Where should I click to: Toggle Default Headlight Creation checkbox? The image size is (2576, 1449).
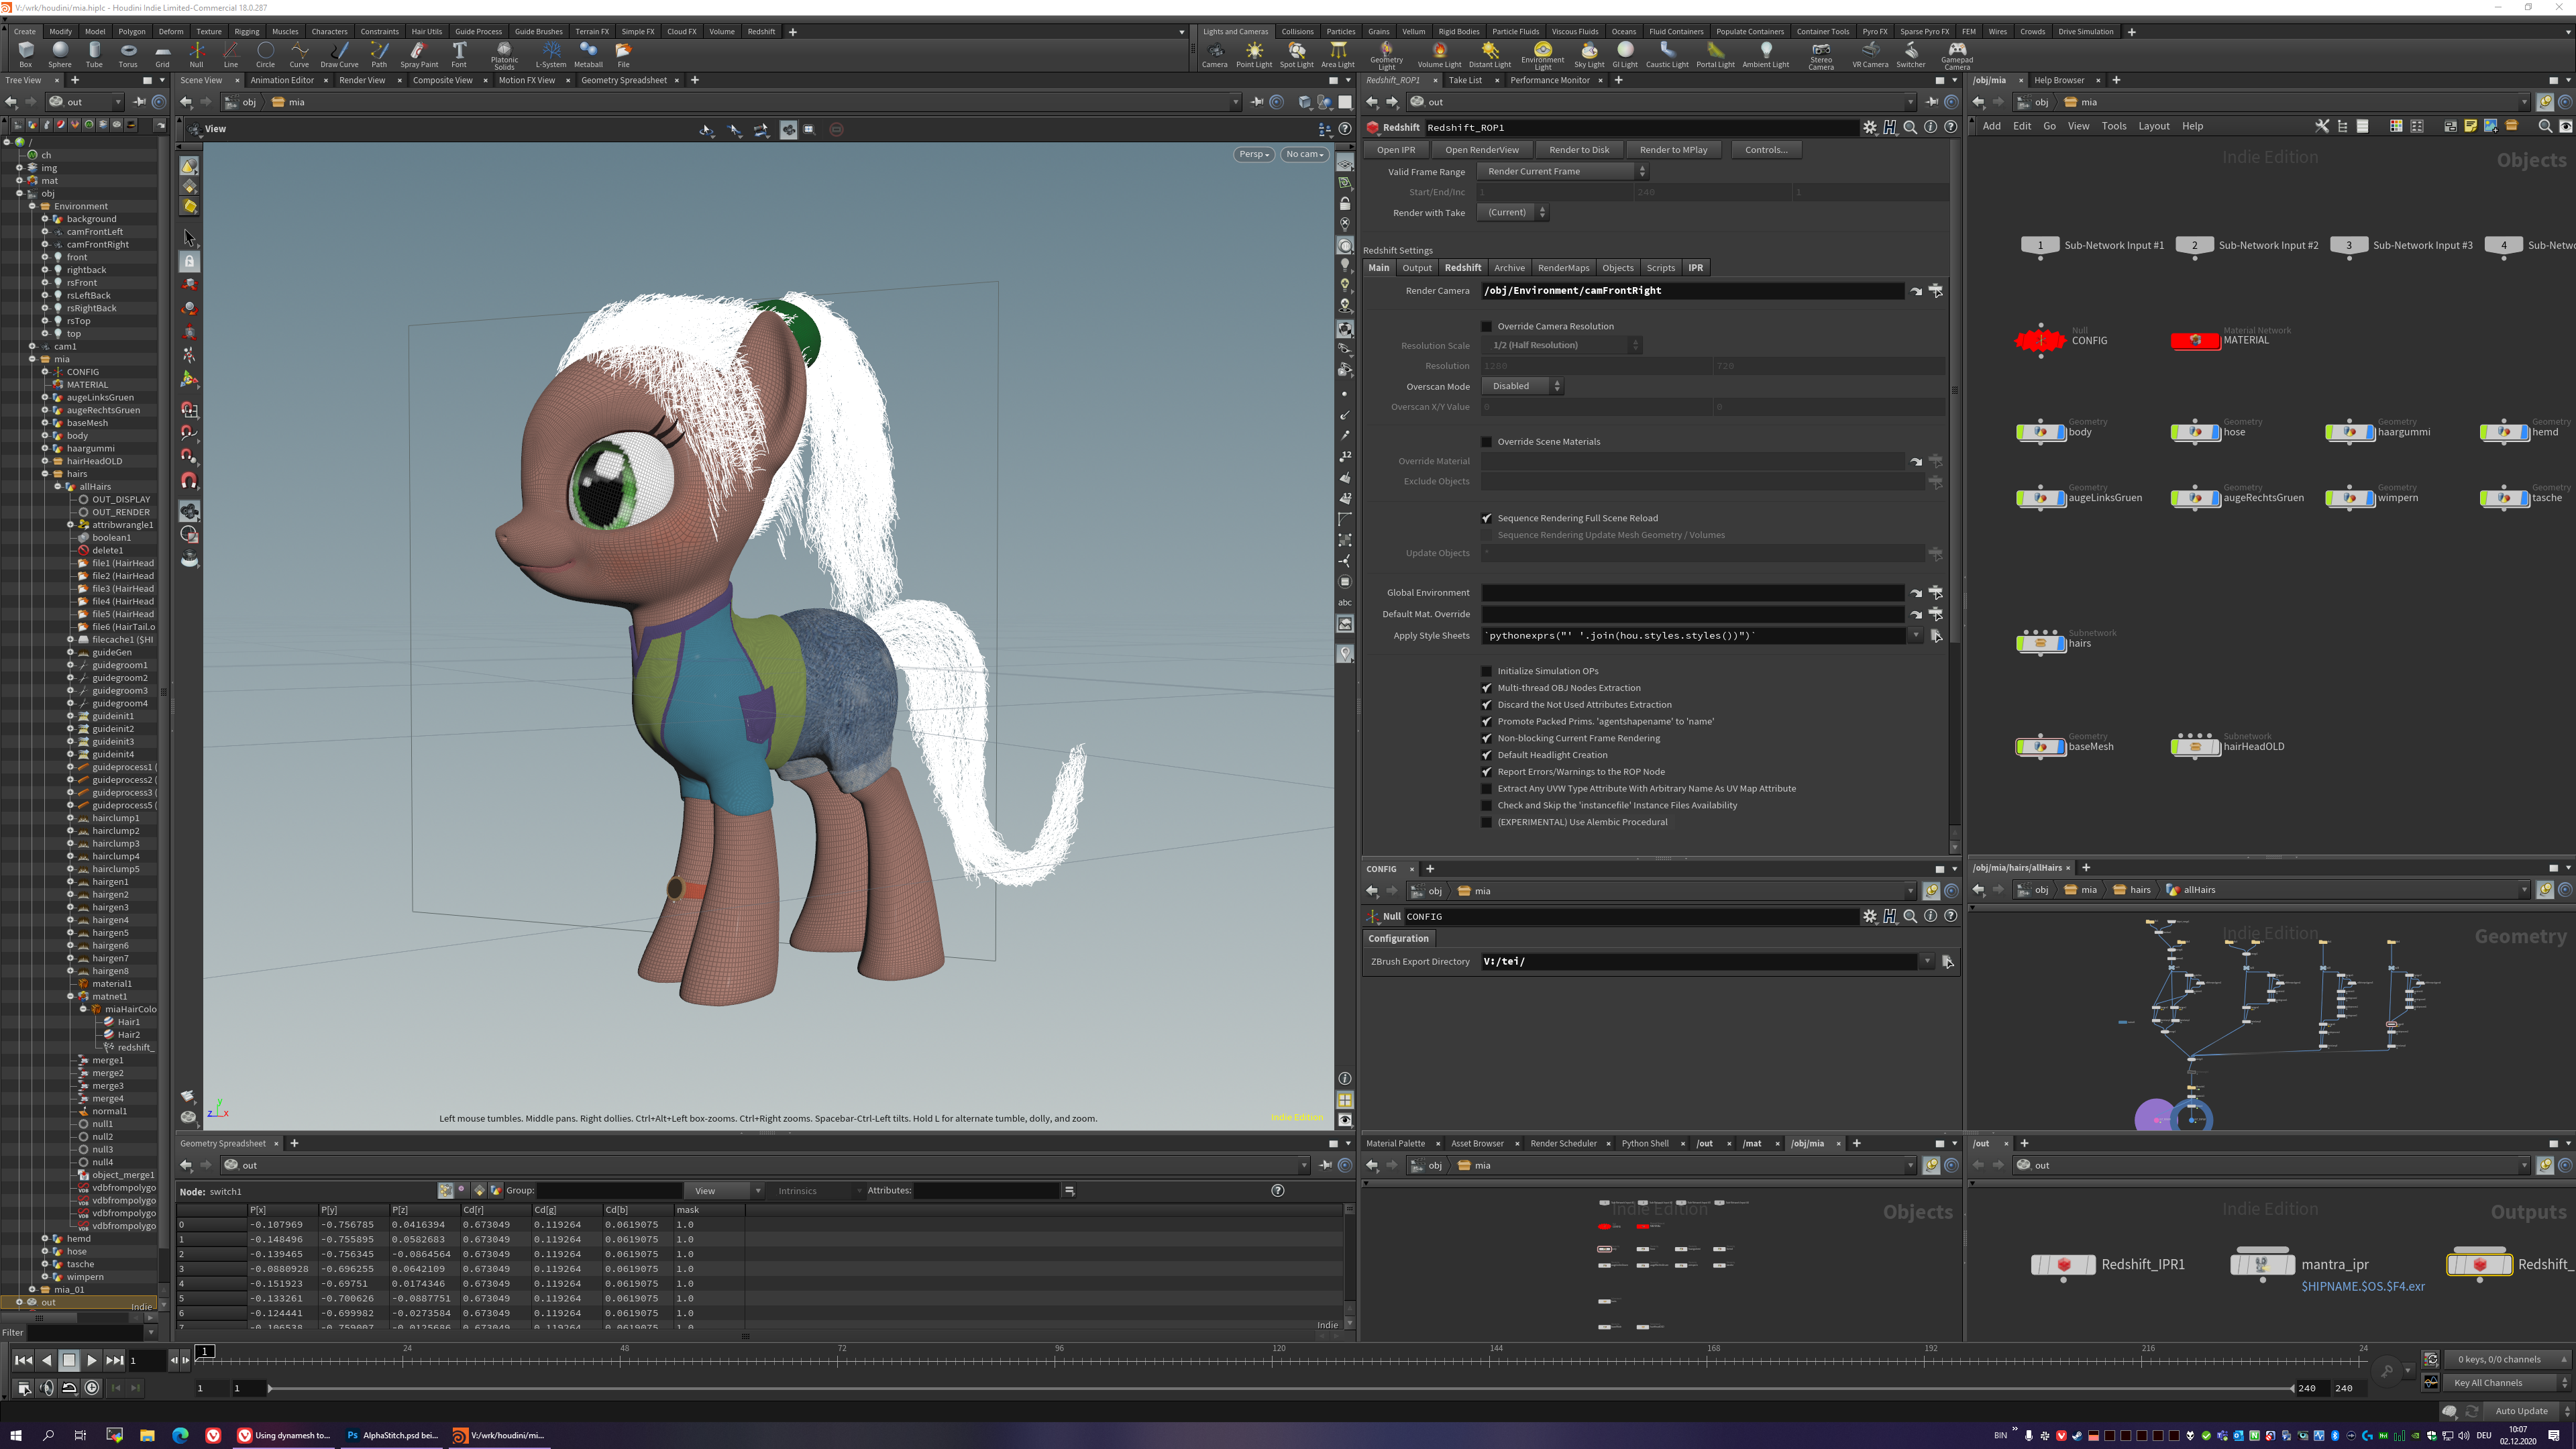[1486, 755]
